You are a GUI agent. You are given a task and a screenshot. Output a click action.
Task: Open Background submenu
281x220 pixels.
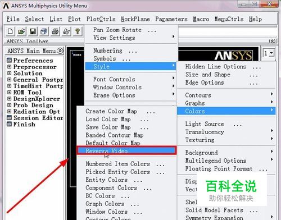tap(226, 153)
